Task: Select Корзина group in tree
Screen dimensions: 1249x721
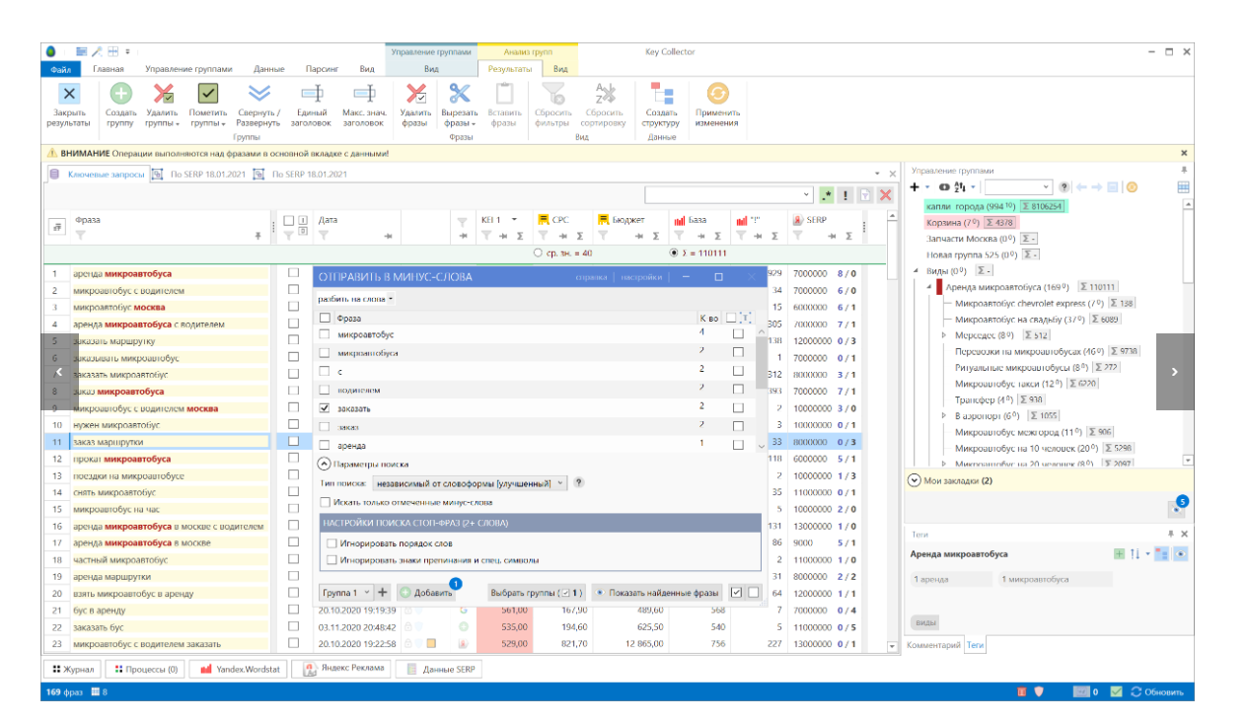Action: (971, 223)
